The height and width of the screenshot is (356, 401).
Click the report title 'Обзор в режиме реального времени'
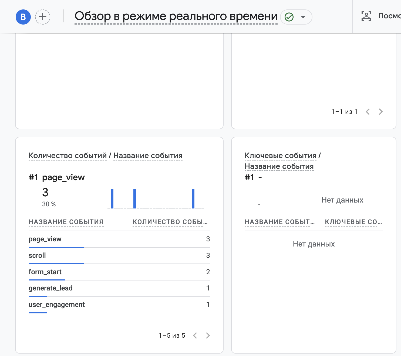(x=176, y=16)
